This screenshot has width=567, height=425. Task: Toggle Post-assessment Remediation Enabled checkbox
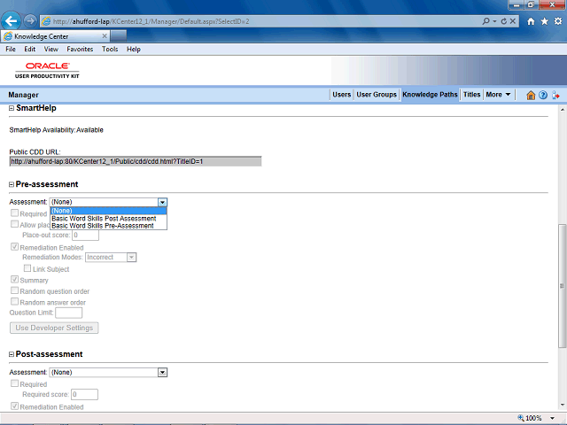coord(14,406)
